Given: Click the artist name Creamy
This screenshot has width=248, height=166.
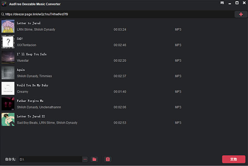Looking at the screenshot, I should click(x=23, y=91).
